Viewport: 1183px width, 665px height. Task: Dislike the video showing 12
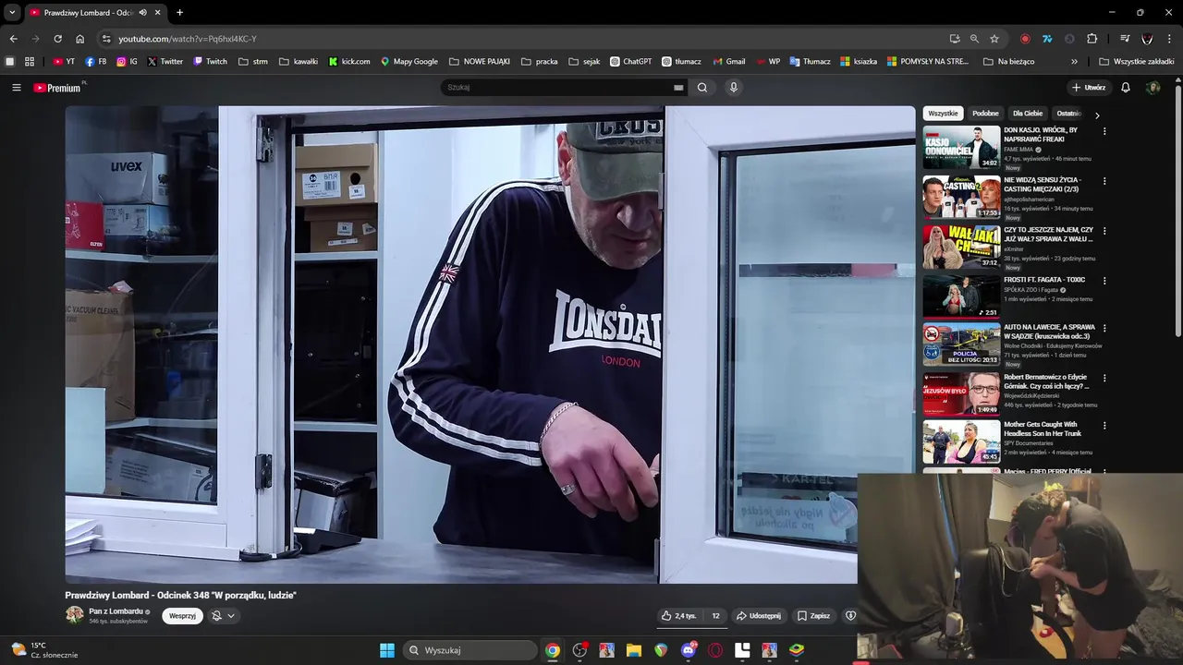click(715, 616)
